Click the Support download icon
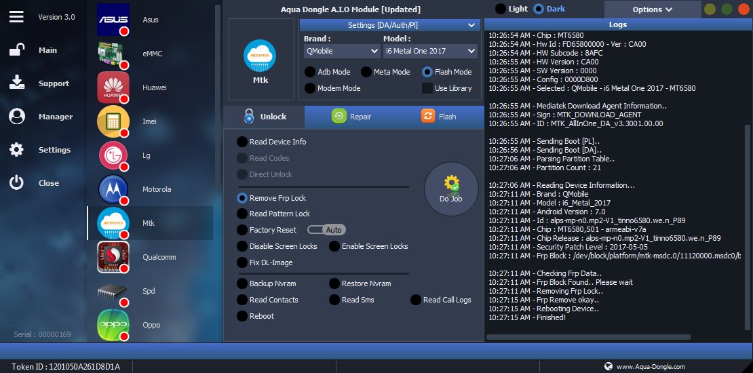This screenshot has height=373, width=753. click(x=17, y=83)
